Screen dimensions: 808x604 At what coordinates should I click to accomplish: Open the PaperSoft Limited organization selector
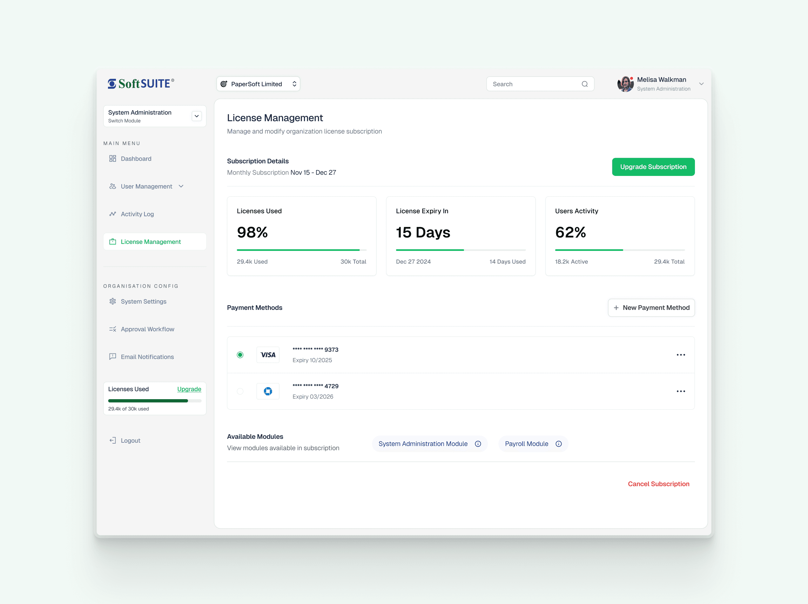[258, 84]
